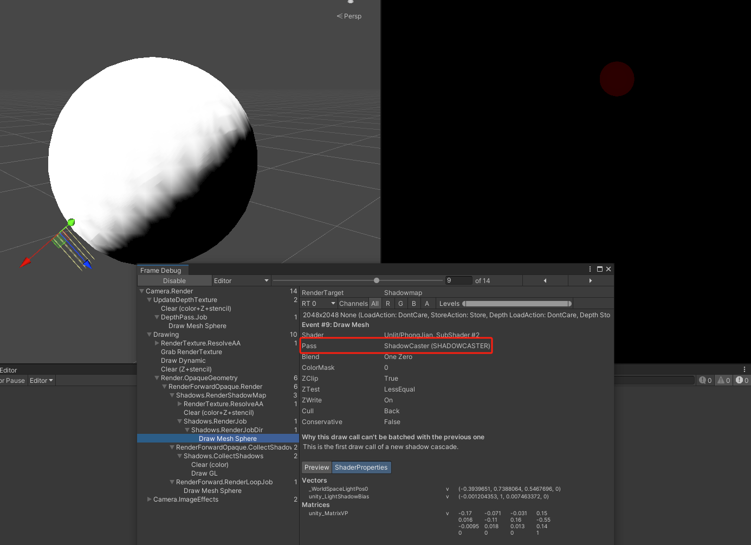Image resolution: width=751 pixels, height=545 pixels.
Task: Go to next frame debugger event arrow
Action: click(591, 280)
